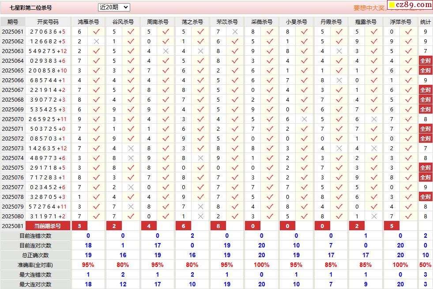Click the X icon under 丹霞杀号 for 2025066
The image size is (433, 289).
pyautogui.click(x=339, y=80)
